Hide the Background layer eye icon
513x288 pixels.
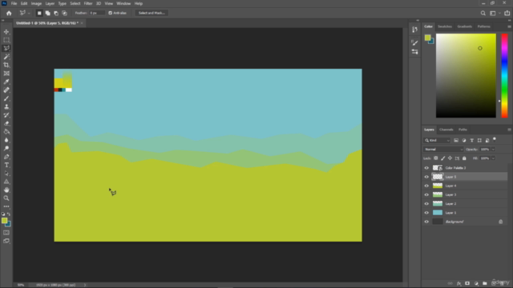coord(426,222)
